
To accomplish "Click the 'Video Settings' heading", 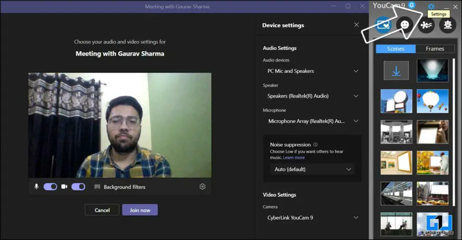I will (x=279, y=194).
